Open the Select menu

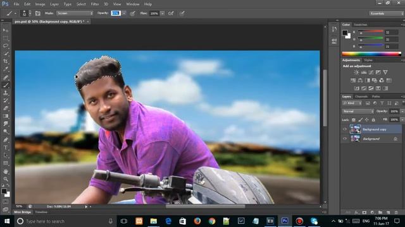click(x=81, y=4)
